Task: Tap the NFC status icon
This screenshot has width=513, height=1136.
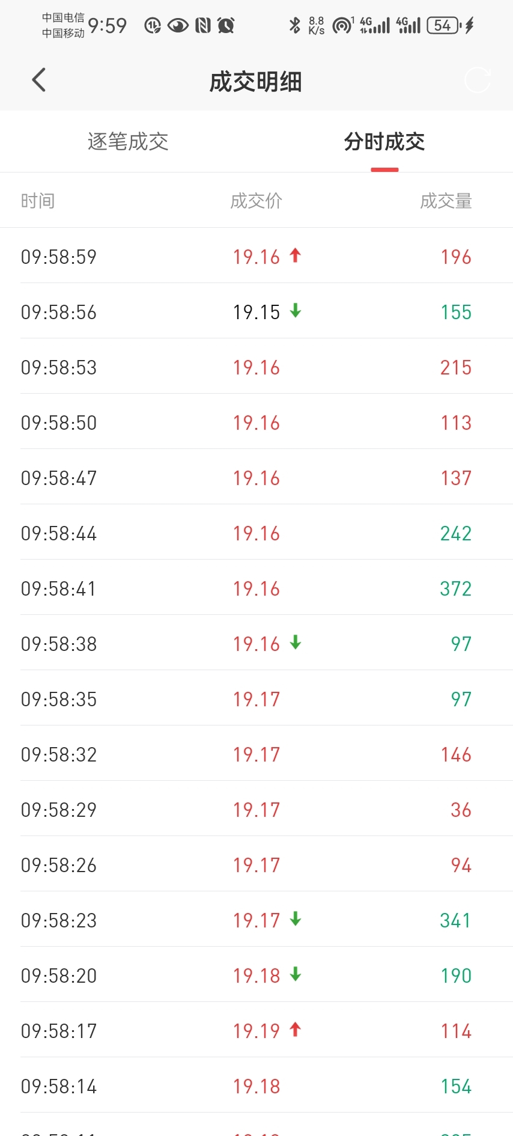Action: coord(203,25)
